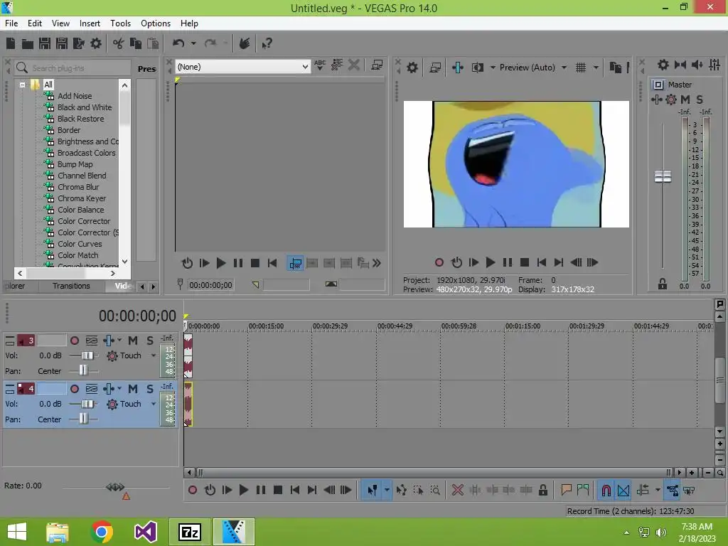Screen dimensions: 728x546
Task: Click the What's This help icon
Action: point(267,43)
